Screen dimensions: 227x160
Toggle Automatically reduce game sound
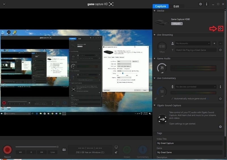189,99
